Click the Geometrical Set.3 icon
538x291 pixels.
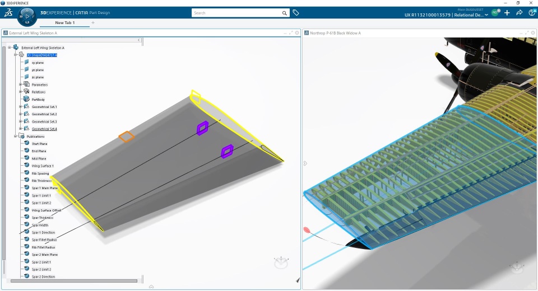point(26,121)
